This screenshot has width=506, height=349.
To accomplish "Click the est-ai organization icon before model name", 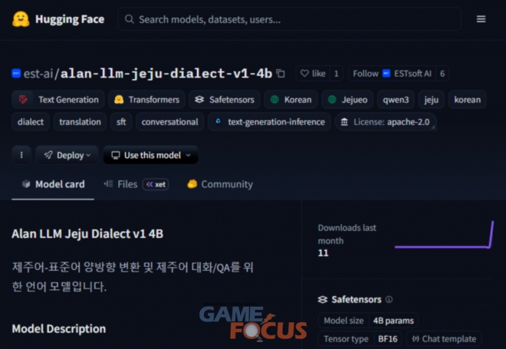I will pyautogui.click(x=16, y=74).
